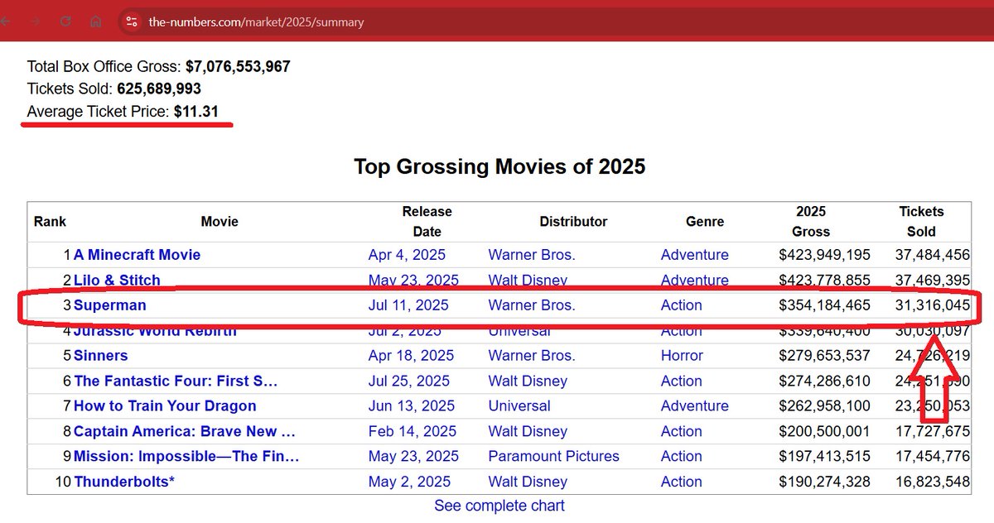Click Top Grossing Movies of 2025 heading
Screen dimensions: 994x523
point(499,166)
